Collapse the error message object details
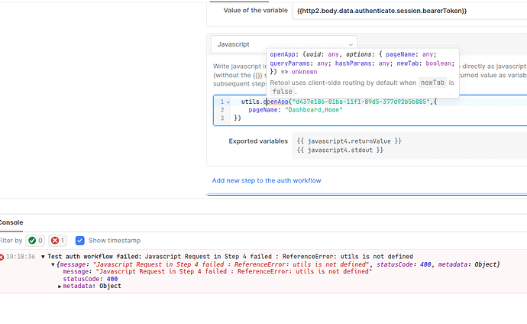This screenshot has width=527, height=324. click(x=53, y=264)
